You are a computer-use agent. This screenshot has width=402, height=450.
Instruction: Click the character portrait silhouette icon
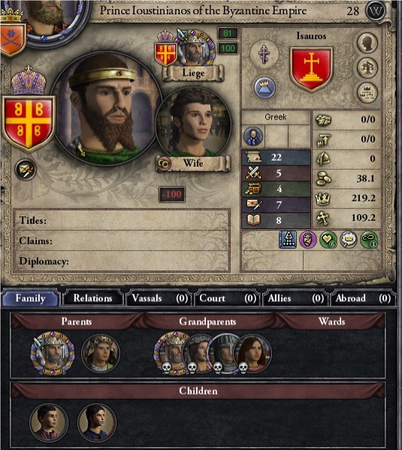[367, 43]
